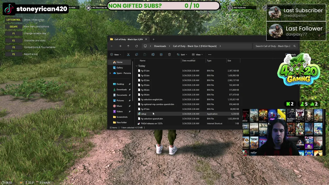Click the search magnifier icon
Screen dimensions: 329x185
point(295,46)
